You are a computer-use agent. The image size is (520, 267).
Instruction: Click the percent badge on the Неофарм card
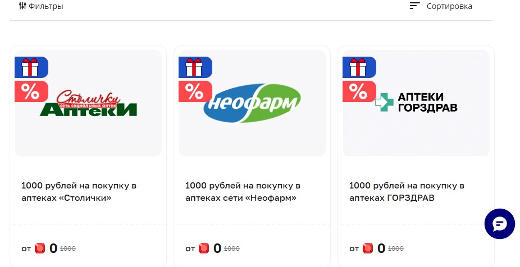pyautogui.click(x=195, y=91)
